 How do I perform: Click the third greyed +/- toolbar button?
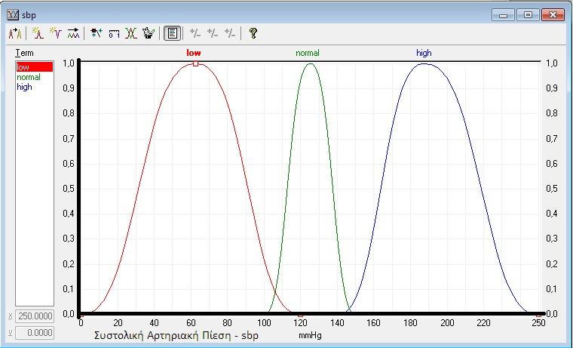click(230, 33)
